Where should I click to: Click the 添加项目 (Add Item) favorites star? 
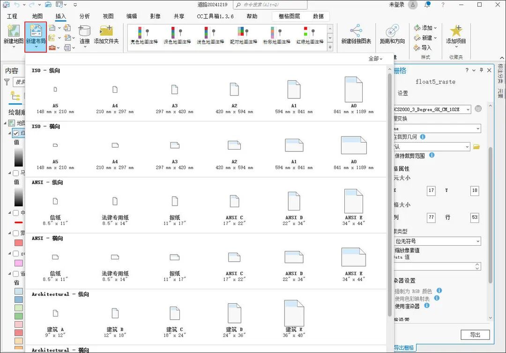pos(456,30)
